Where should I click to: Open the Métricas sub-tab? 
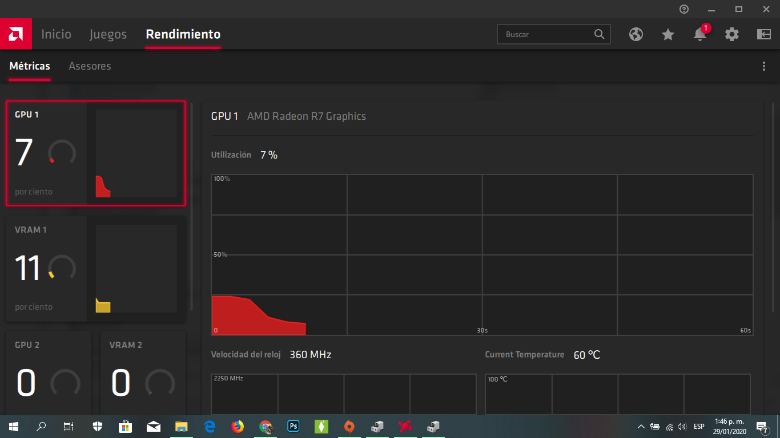(x=30, y=66)
